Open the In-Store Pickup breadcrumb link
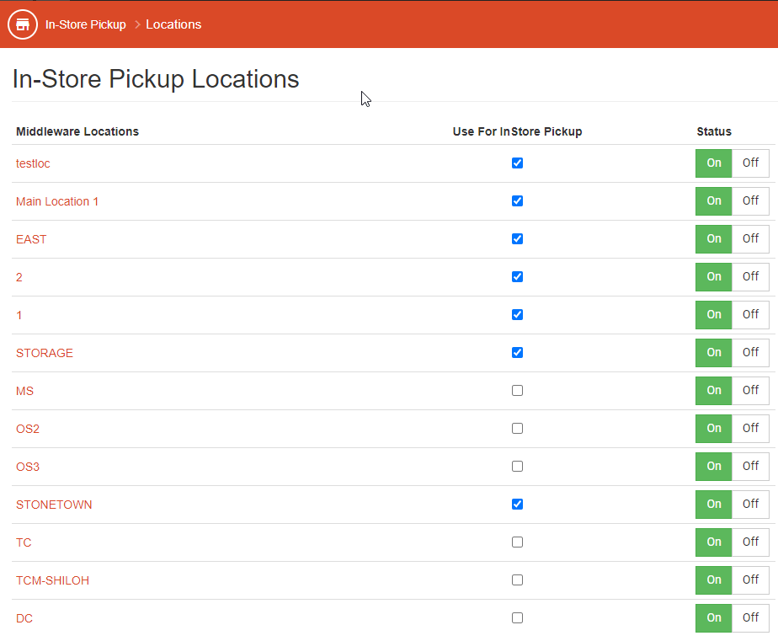Screen dimensions: 778x641 [x=85, y=24]
